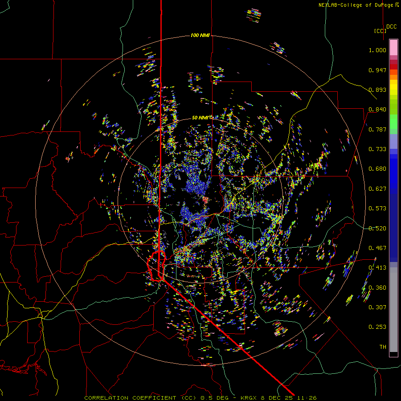
Task: Click the 11:26 timestamp in caption
Action: [308, 398]
